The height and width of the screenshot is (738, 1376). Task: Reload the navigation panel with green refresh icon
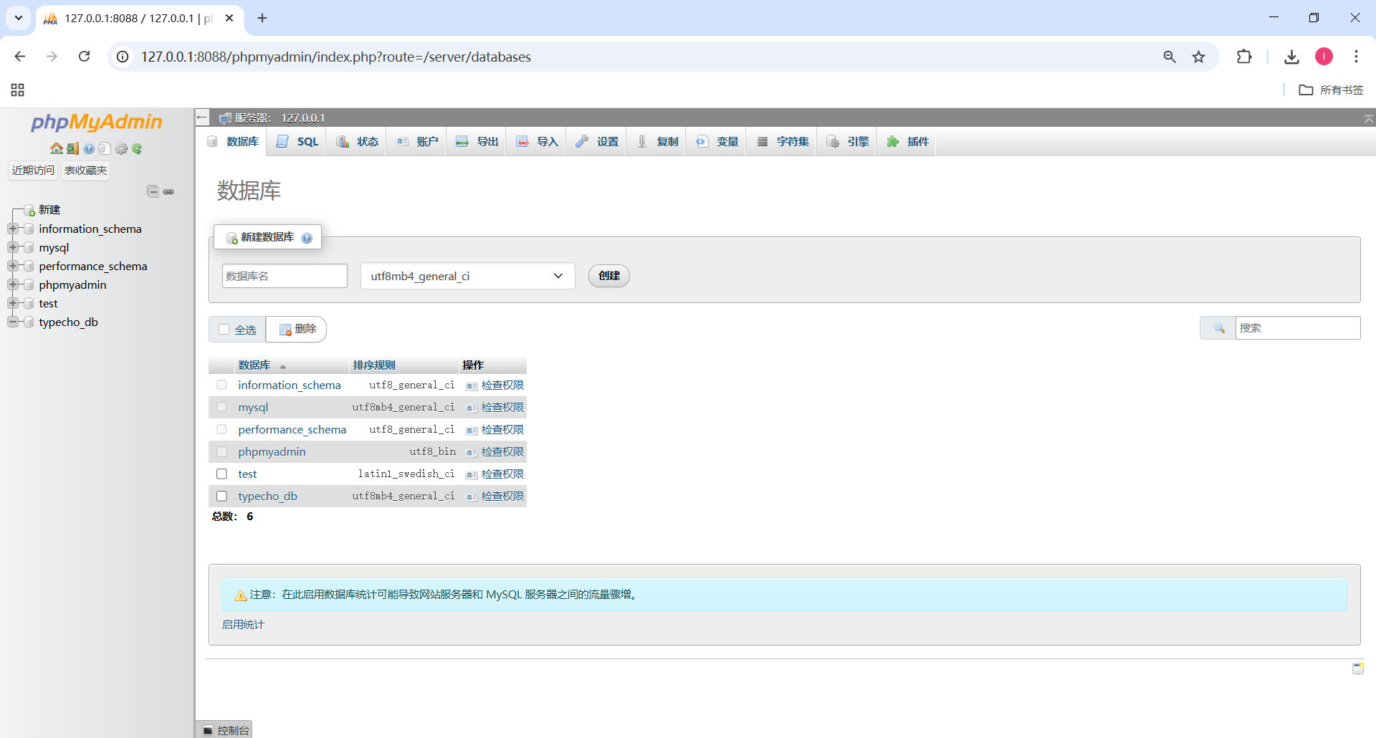click(x=137, y=148)
